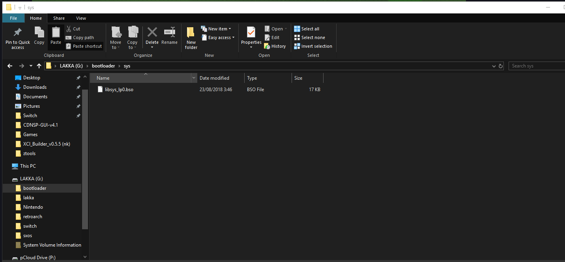Sort by Date modified column

point(221,78)
